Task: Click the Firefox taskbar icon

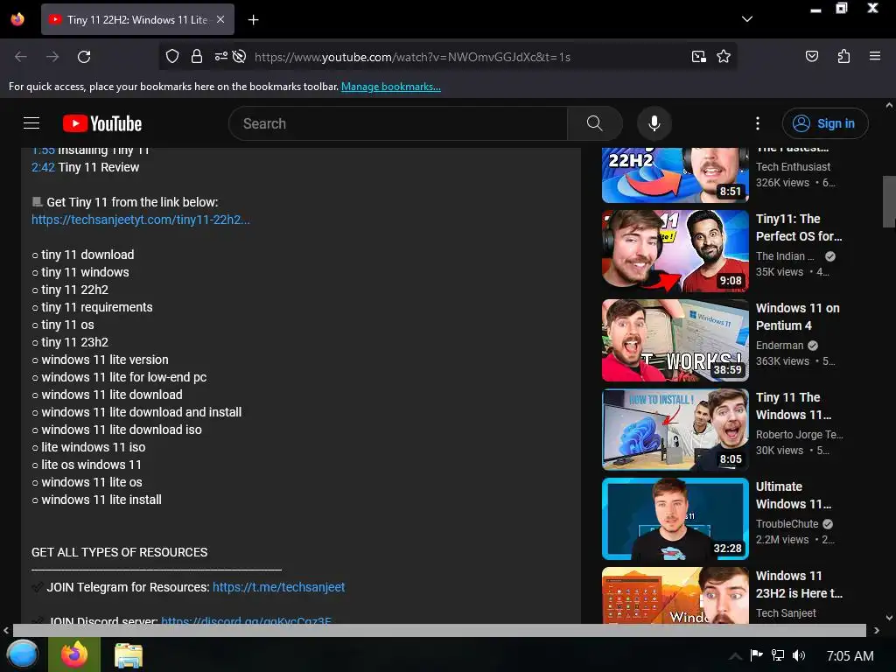Action: click(74, 654)
